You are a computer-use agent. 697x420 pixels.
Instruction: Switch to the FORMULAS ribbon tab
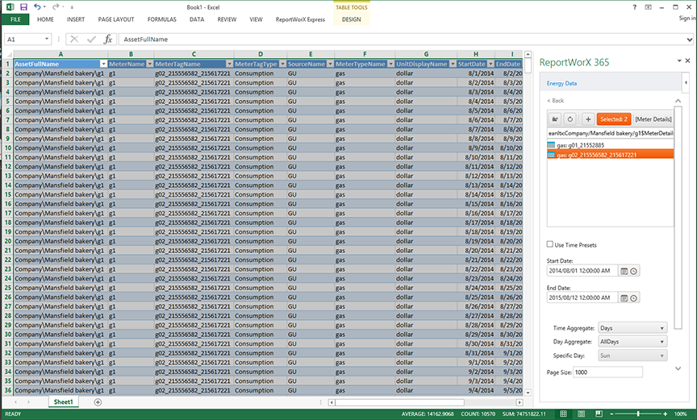coord(162,19)
